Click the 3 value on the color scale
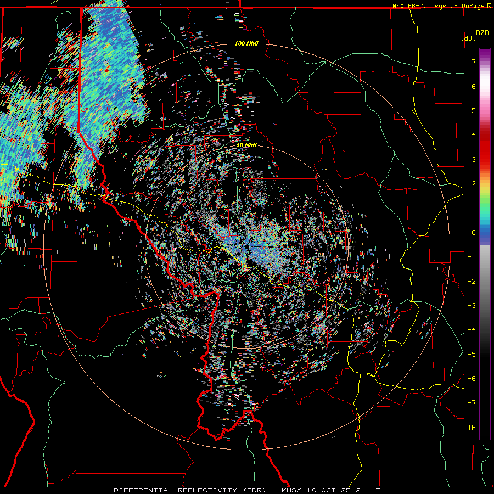494x494 pixels. coord(474,159)
